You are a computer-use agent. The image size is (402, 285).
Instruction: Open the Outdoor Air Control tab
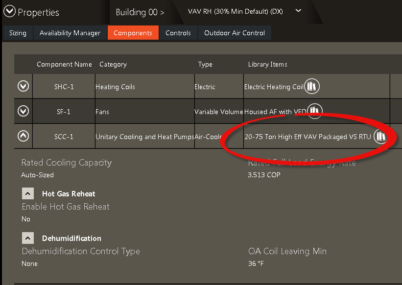[235, 33]
